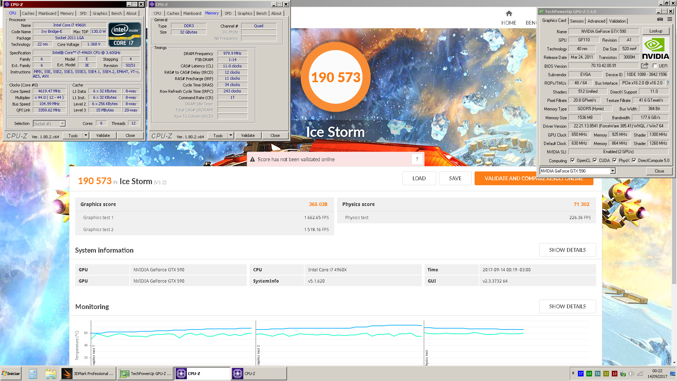Click the warning triangle next to validation message
The image size is (677, 381).
252,159
